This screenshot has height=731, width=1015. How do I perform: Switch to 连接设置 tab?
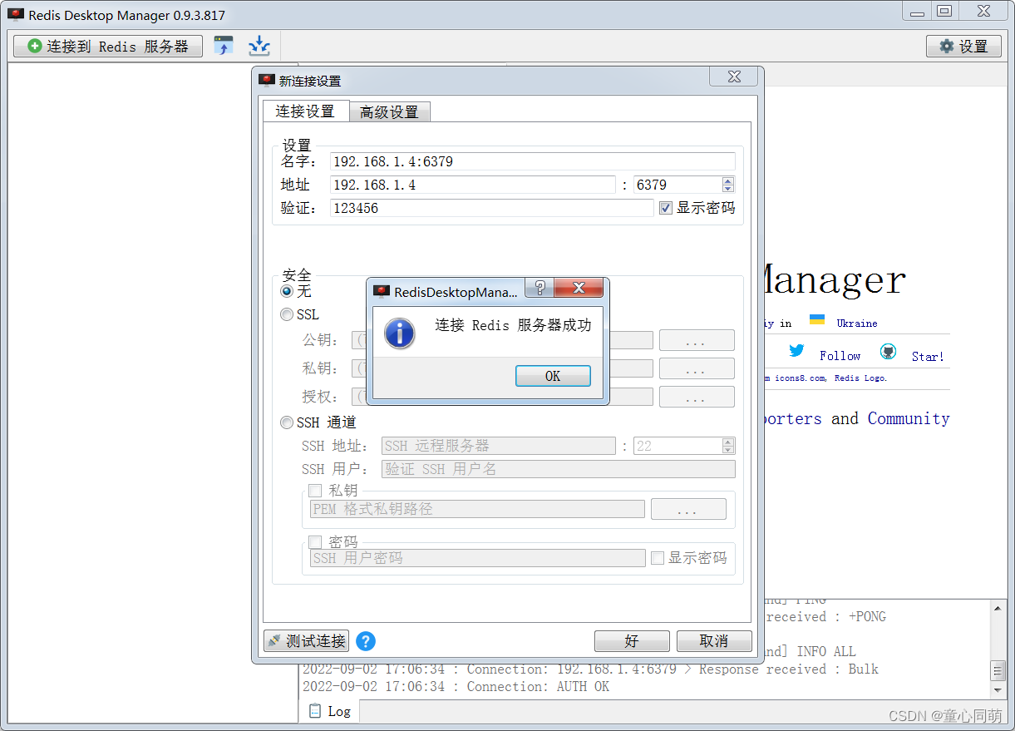click(x=305, y=111)
